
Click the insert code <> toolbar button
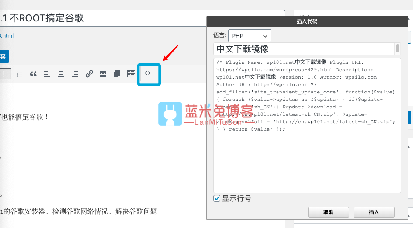tap(148, 73)
